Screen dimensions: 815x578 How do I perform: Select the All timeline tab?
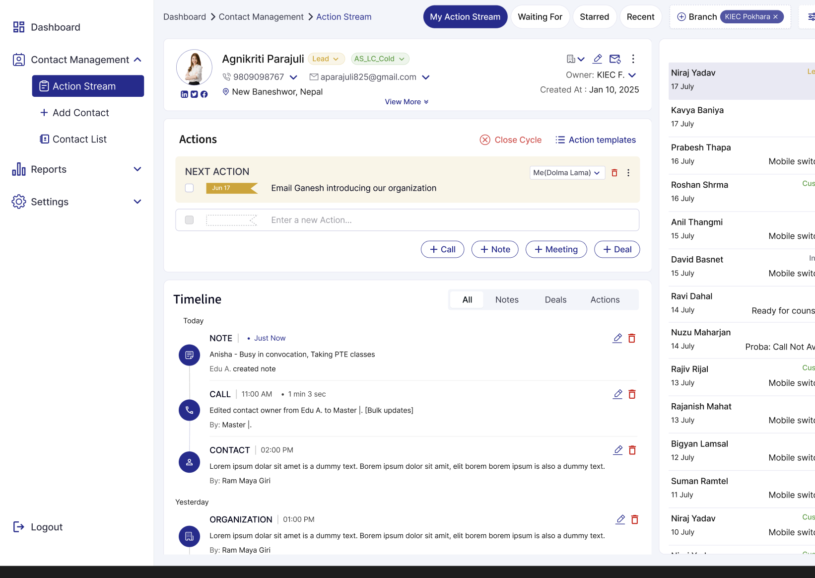(x=467, y=300)
